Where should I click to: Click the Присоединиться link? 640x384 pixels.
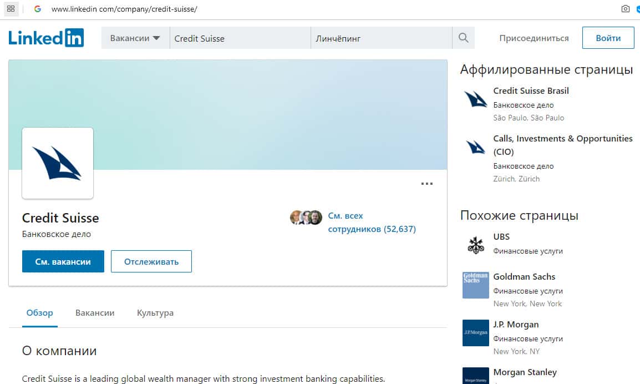click(534, 38)
